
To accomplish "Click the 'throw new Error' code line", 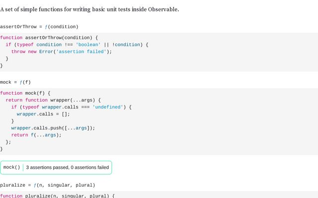I will (x=62, y=51).
